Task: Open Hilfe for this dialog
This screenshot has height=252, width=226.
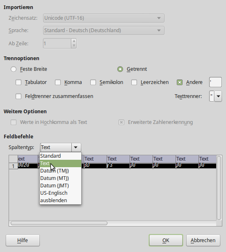Action: [x=23, y=240]
